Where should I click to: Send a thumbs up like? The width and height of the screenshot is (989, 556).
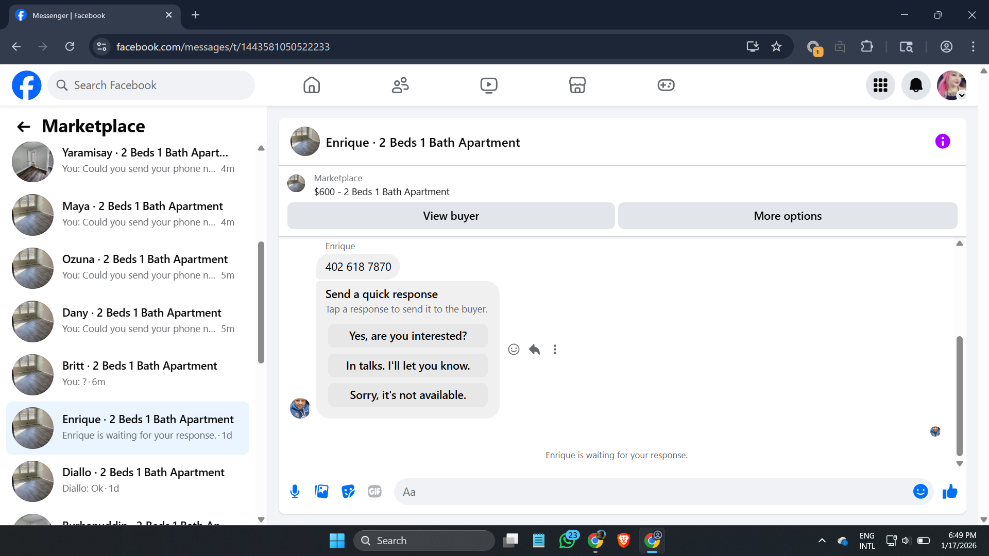tap(949, 492)
